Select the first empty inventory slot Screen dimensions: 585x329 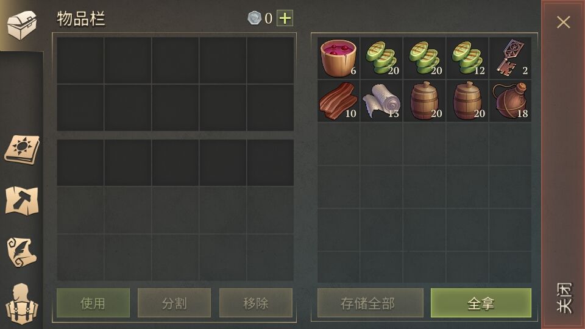click(x=80, y=60)
